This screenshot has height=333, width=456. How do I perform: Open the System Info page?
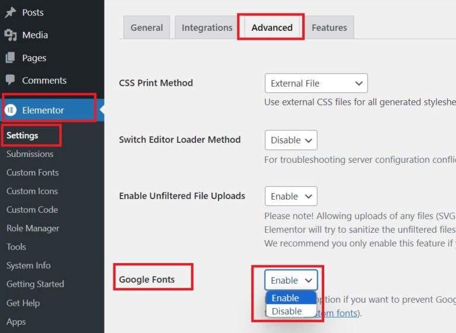[28, 265]
